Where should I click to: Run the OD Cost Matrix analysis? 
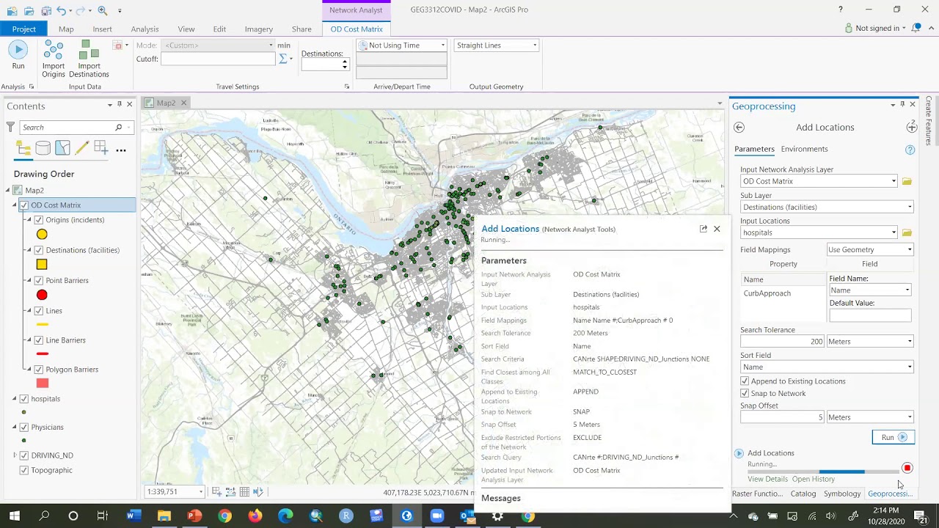click(x=18, y=56)
